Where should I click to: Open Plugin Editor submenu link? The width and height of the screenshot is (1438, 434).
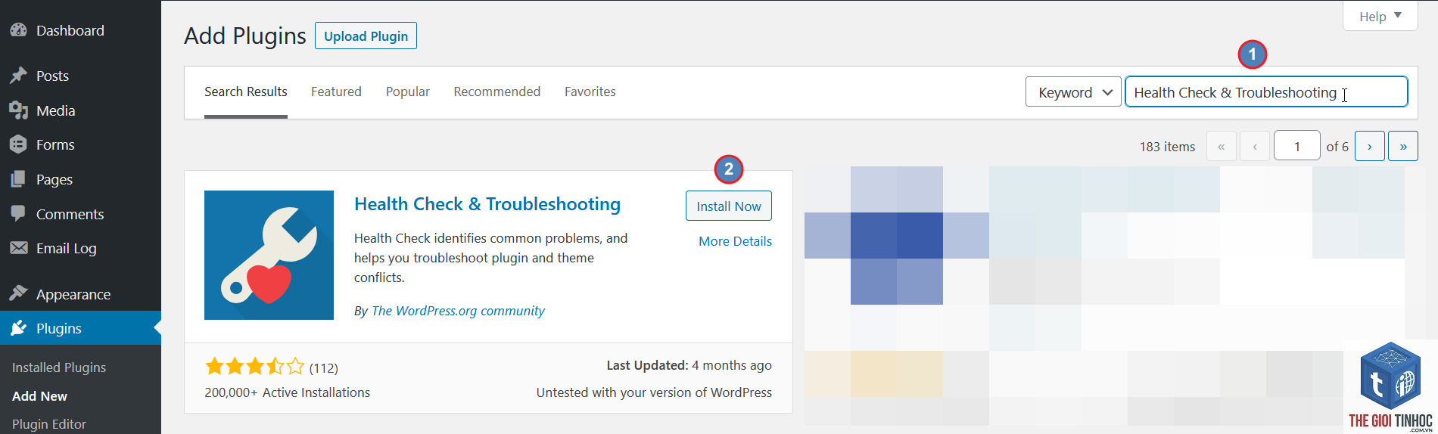49,424
